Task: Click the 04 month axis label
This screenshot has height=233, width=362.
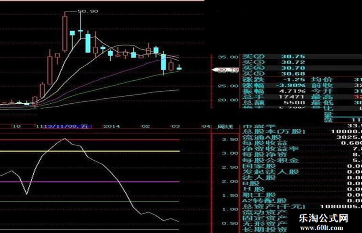Action: [x=206, y=126]
